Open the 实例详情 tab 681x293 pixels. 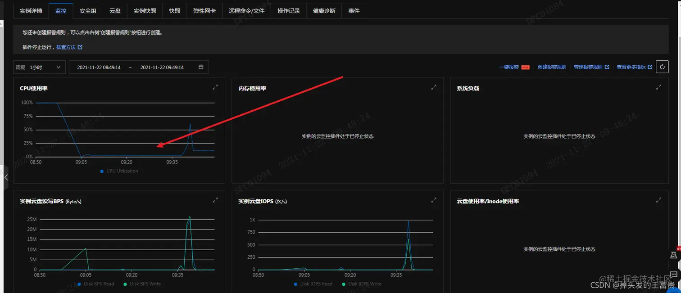point(31,11)
